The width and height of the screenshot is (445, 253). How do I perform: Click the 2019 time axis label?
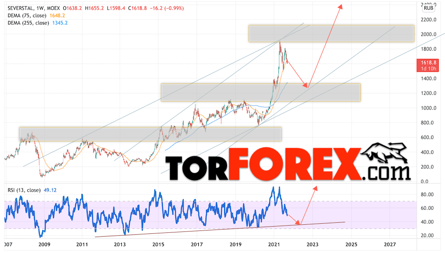[x=236, y=244]
